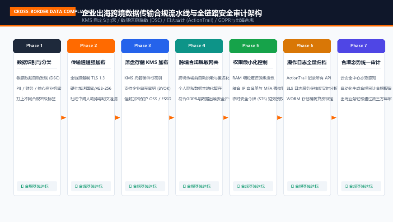Click card title 合规态势统一审计

pos(361,62)
